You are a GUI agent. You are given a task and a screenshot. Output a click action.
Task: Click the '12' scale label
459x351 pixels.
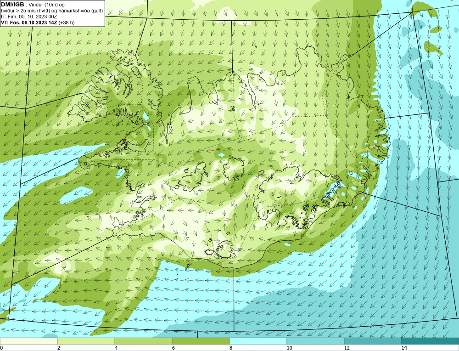point(347,348)
